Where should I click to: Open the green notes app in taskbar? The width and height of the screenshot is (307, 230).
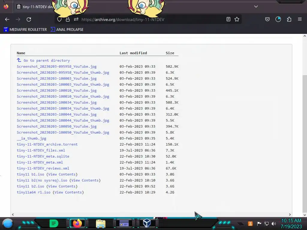point(54,223)
